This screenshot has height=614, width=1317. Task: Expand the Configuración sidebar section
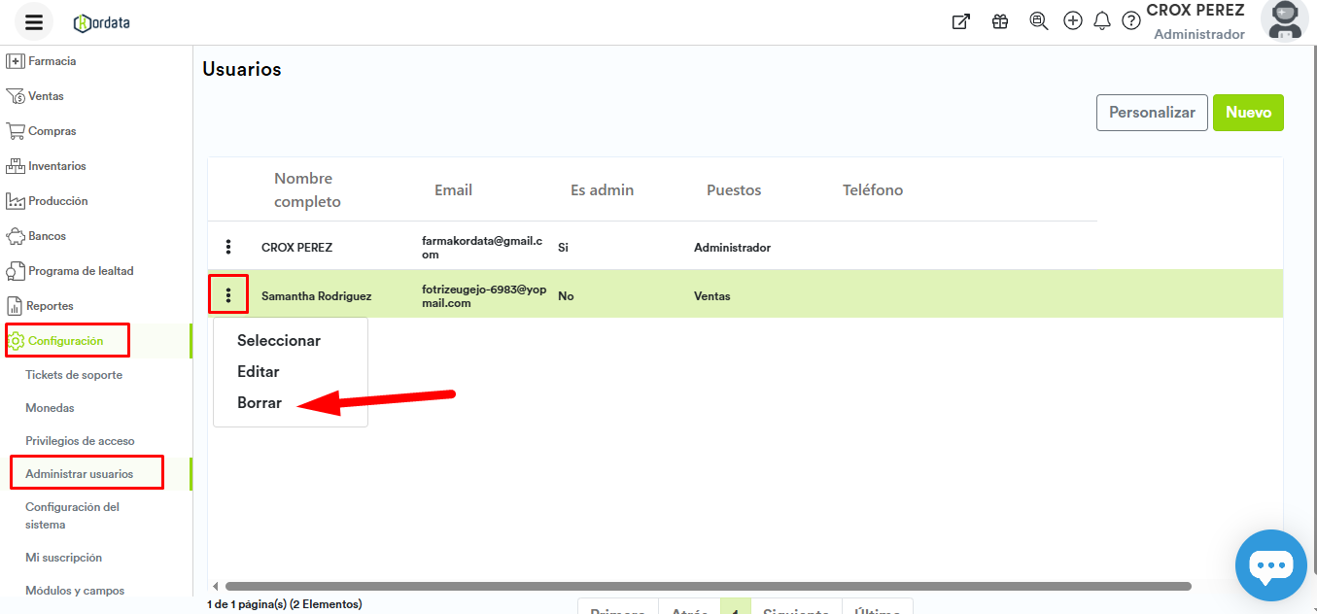tap(66, 341)
